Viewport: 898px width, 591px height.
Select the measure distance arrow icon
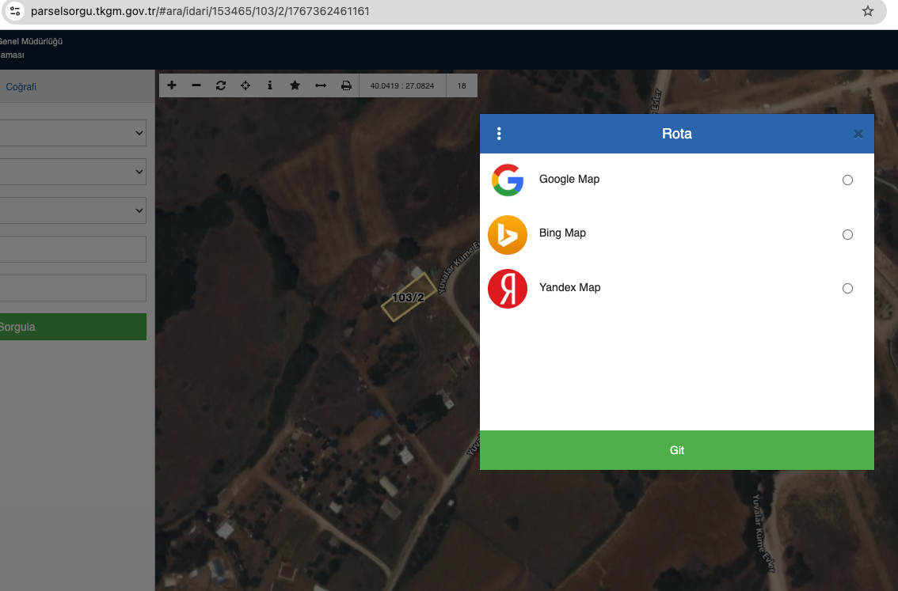(x=321, y=85)
